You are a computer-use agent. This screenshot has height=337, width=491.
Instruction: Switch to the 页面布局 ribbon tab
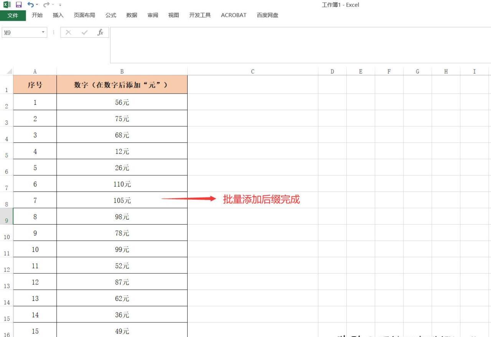[x=84, y=15]
